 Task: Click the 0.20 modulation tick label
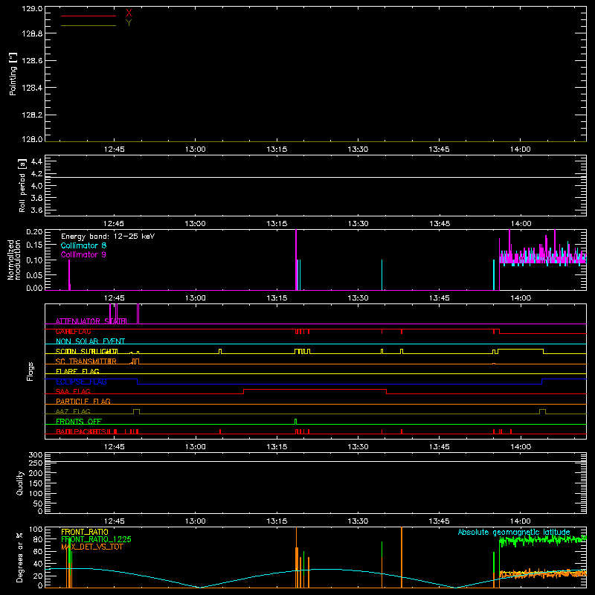pyautogui.click(x=34, y=232)
